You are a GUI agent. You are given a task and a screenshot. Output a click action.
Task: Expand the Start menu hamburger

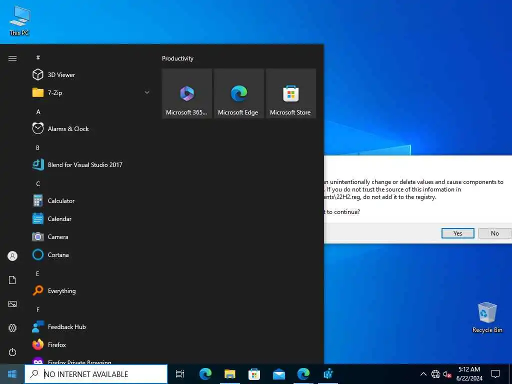12,58
